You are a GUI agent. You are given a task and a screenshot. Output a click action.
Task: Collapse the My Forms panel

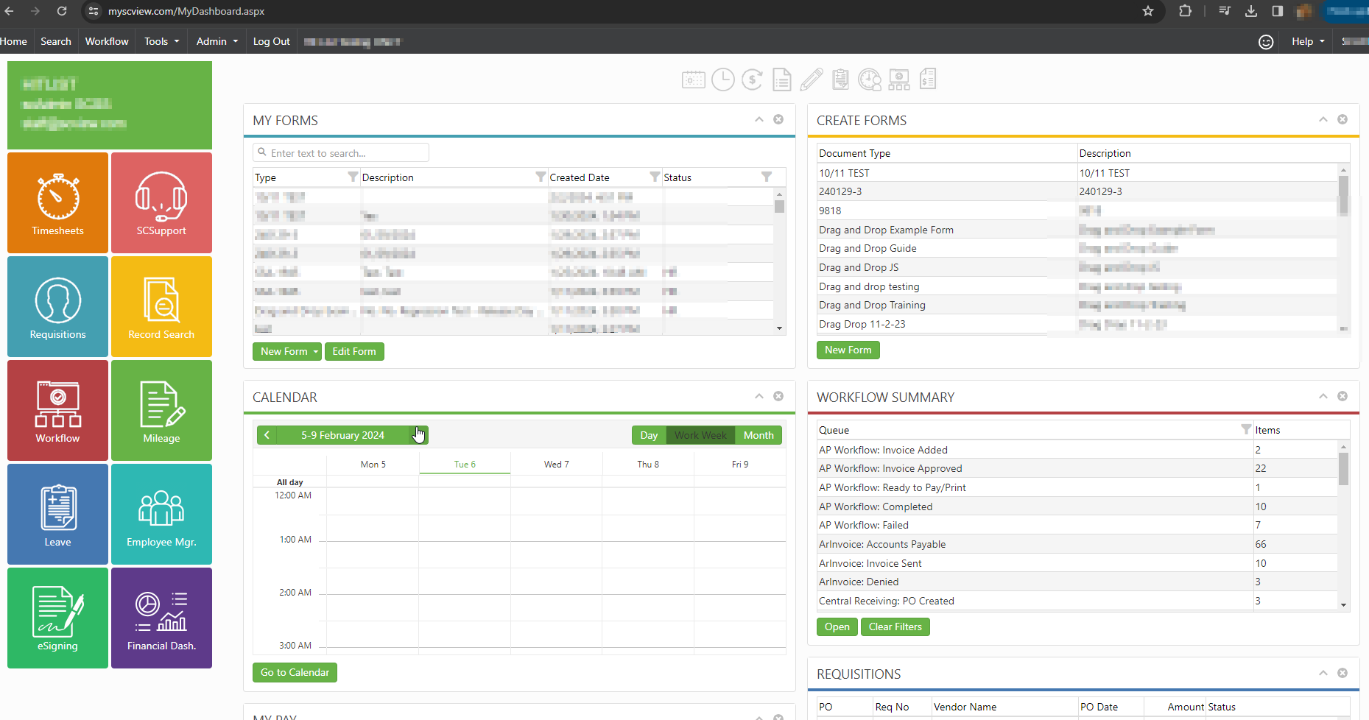tap(759, 119)
